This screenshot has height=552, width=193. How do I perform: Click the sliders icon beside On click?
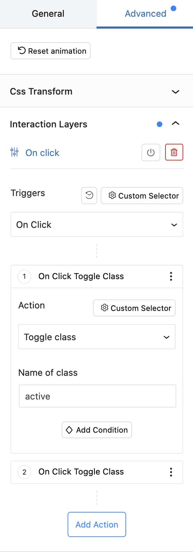(15, 152)
